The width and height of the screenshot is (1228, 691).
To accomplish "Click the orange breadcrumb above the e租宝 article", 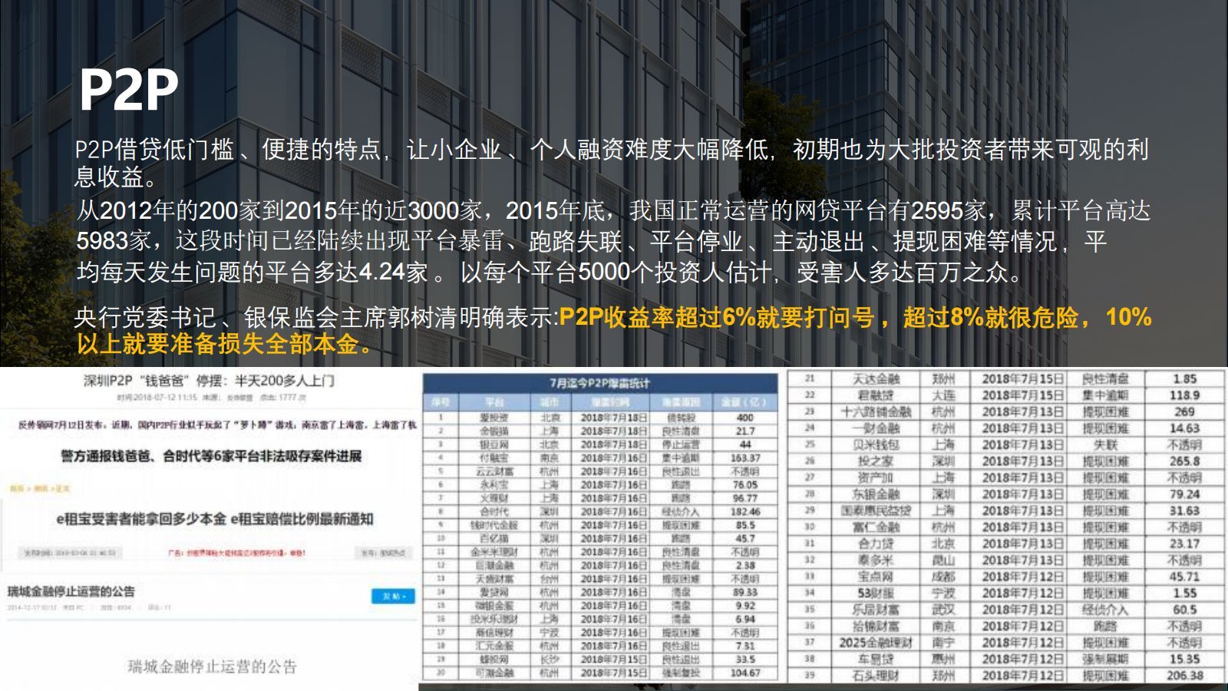I will pyautogui.click(x=39, y=488).
